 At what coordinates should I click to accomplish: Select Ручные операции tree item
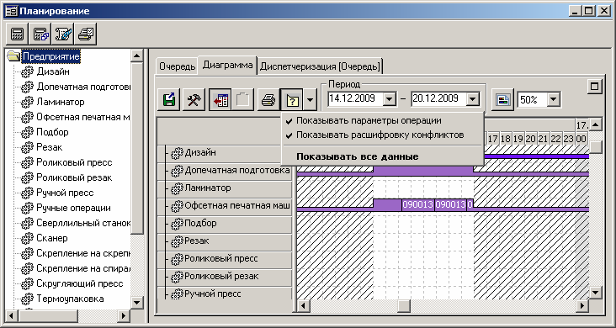coord(73,208)
